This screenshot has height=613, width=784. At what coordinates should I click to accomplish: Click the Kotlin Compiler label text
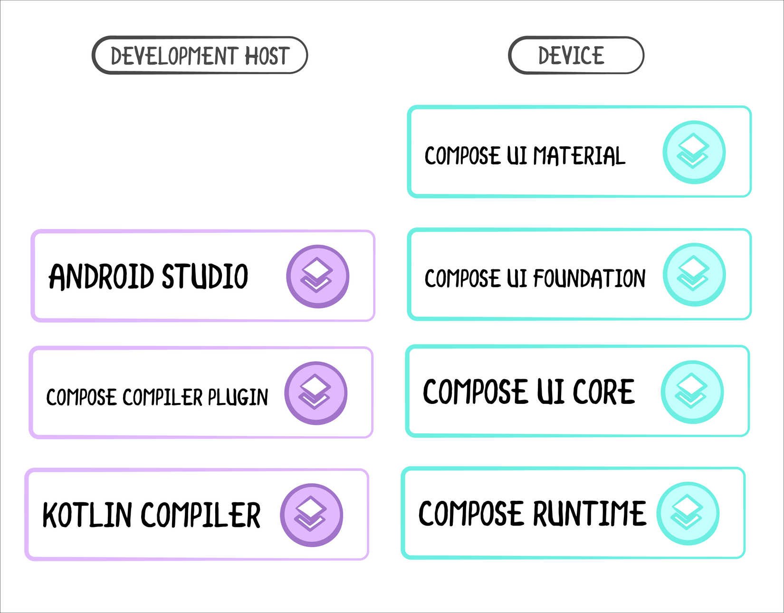pos(151,515)
